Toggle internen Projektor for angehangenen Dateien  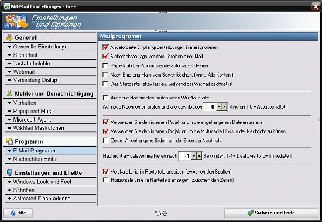click(x=106, y=122)
